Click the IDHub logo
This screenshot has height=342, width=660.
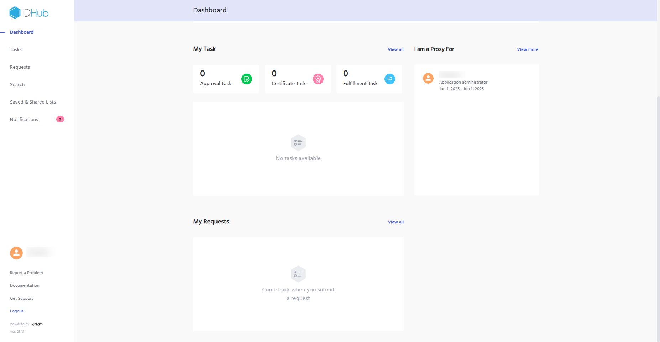click(x=29, y=13)
